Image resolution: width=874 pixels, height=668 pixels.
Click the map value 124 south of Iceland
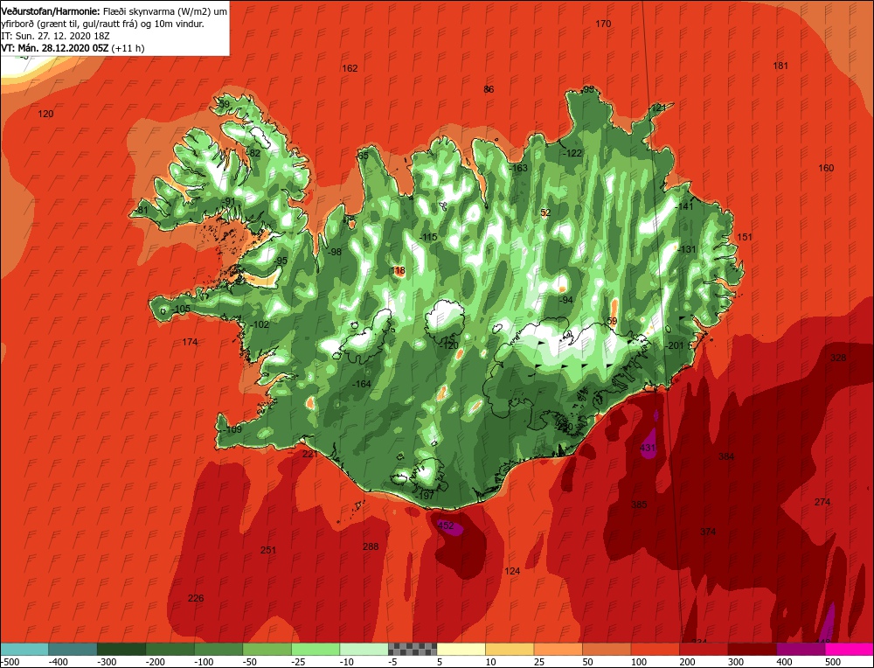(x=511, y=571)
